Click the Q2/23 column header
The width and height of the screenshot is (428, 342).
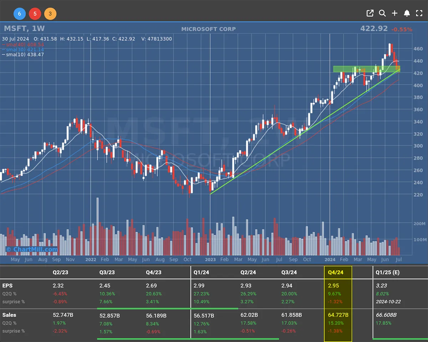pos(60,273)
